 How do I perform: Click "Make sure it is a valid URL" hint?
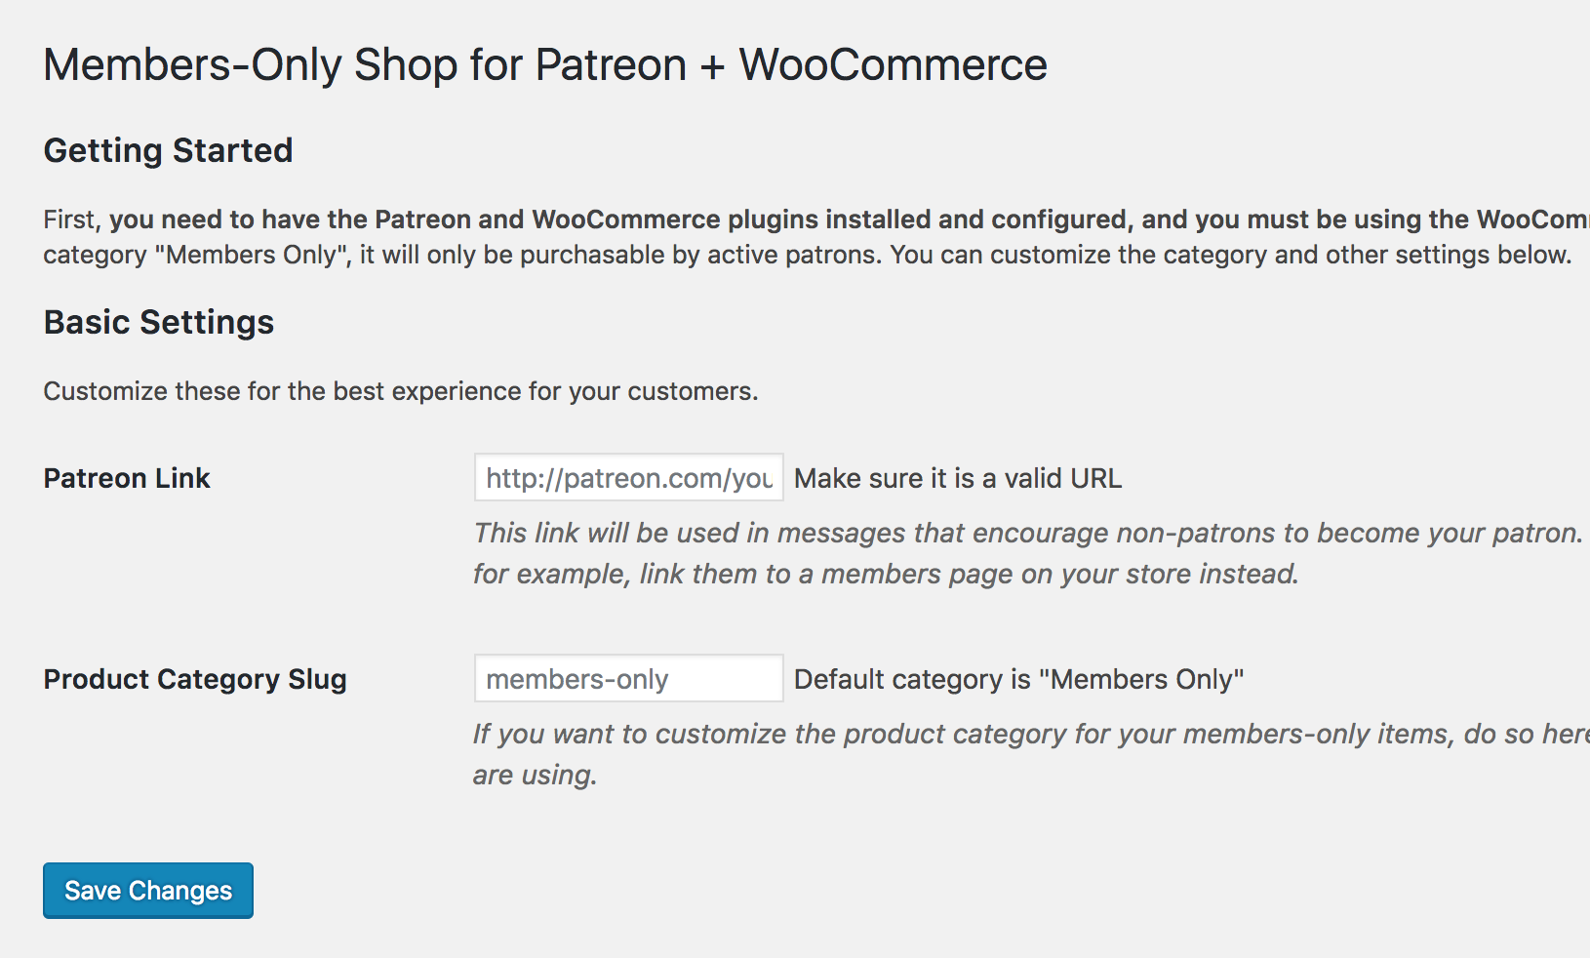[x=958, y=478]
